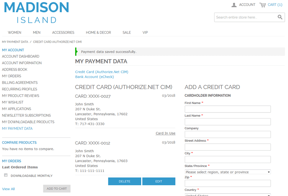The image size is (288, 196).
Task: Select Bank Account (eCheck) link
Action: coord(94,77)
